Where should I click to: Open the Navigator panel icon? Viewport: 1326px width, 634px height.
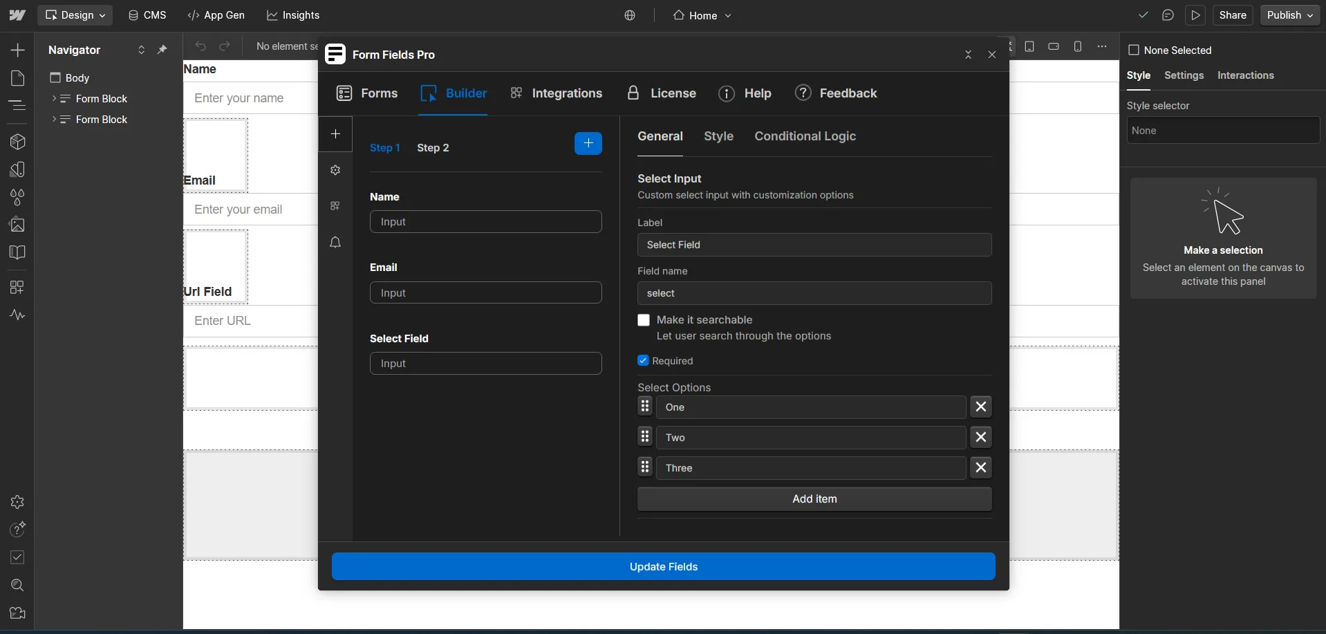click(17, 105)
